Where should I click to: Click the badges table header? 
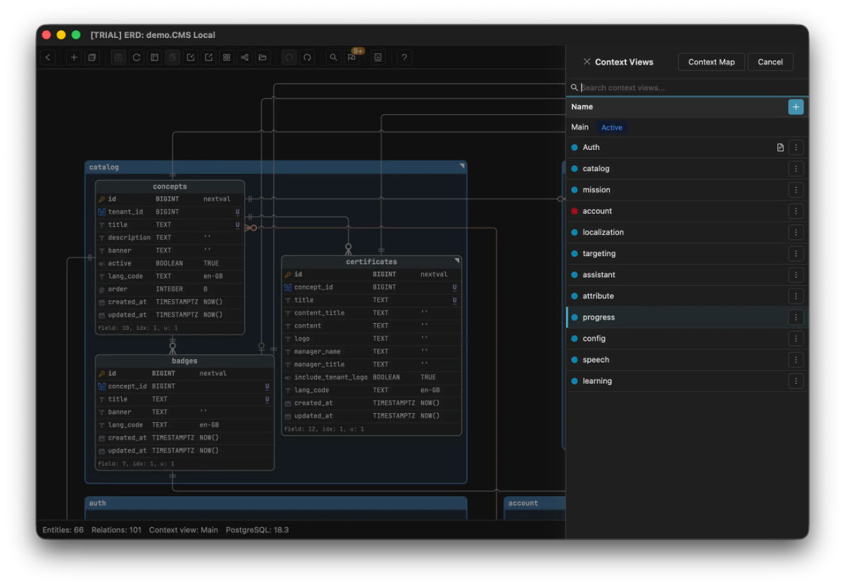pyautogui.click(x=184, y=361)
